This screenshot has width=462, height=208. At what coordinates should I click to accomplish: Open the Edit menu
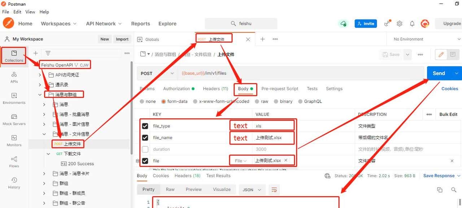[17, 12]
